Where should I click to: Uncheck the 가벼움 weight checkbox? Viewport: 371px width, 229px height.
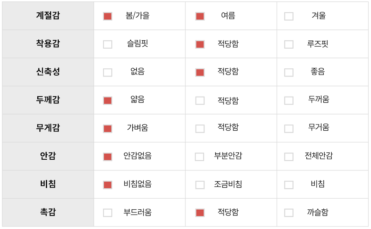coord(107,129)
